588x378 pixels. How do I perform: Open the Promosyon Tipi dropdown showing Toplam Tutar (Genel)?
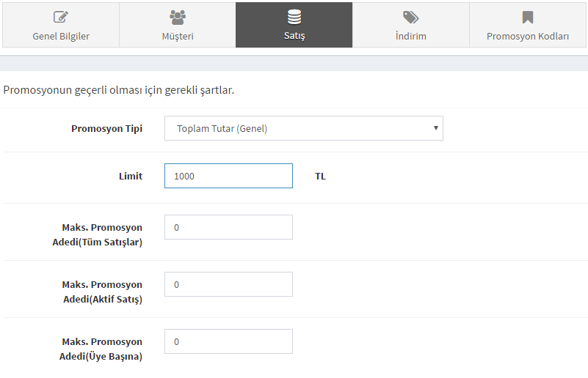coord(304,128)
